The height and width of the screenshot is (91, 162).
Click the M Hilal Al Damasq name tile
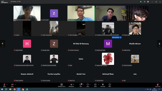(x=81, y=44)
